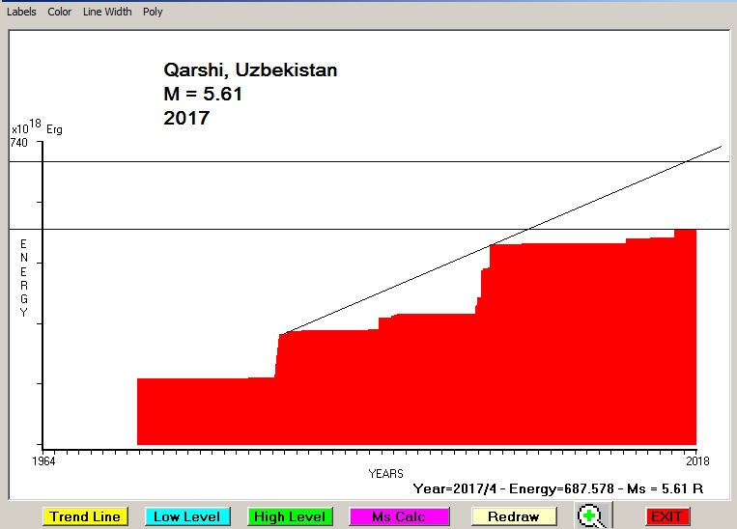Click the 740 value on energy axis
The height and width of the screenshot is (529, 737).
pyautogui.click(x=19, y=143)
